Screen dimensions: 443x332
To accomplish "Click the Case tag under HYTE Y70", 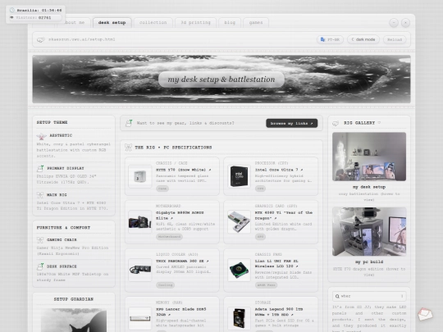I will 162,189.
